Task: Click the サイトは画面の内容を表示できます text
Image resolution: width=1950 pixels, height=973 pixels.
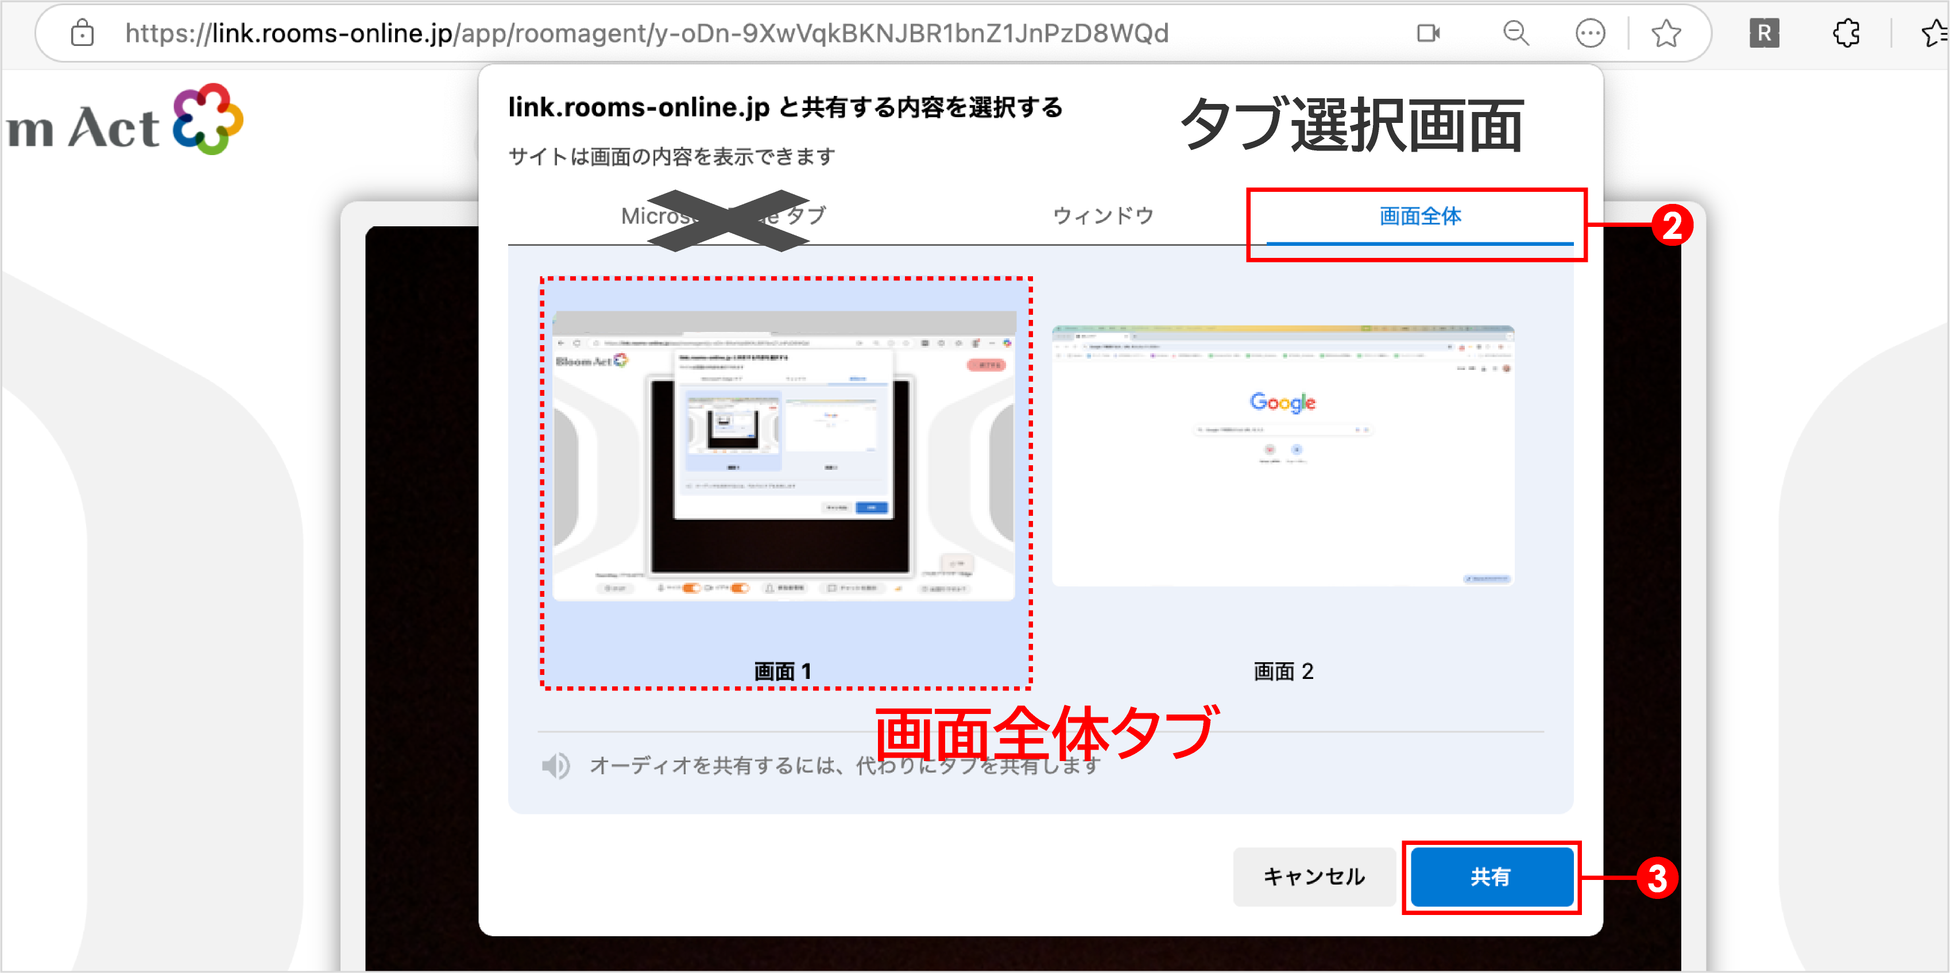Action: pos(672,157)
